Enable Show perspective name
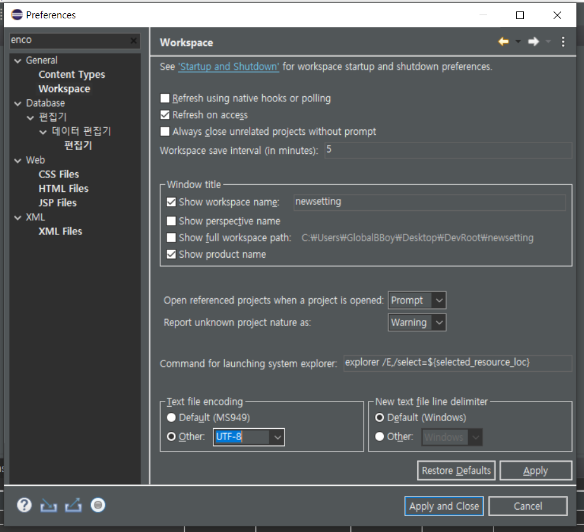This screenshot has width=584, height=532. 171,221
